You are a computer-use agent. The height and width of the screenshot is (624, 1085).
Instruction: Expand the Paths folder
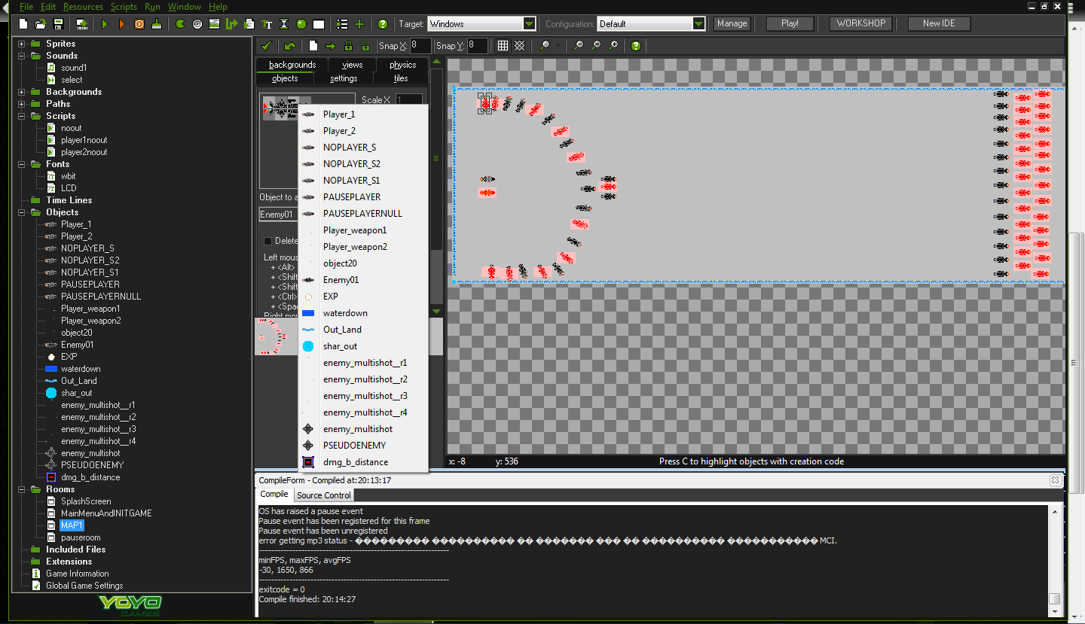pyautogui.click(x=21, y=104)
